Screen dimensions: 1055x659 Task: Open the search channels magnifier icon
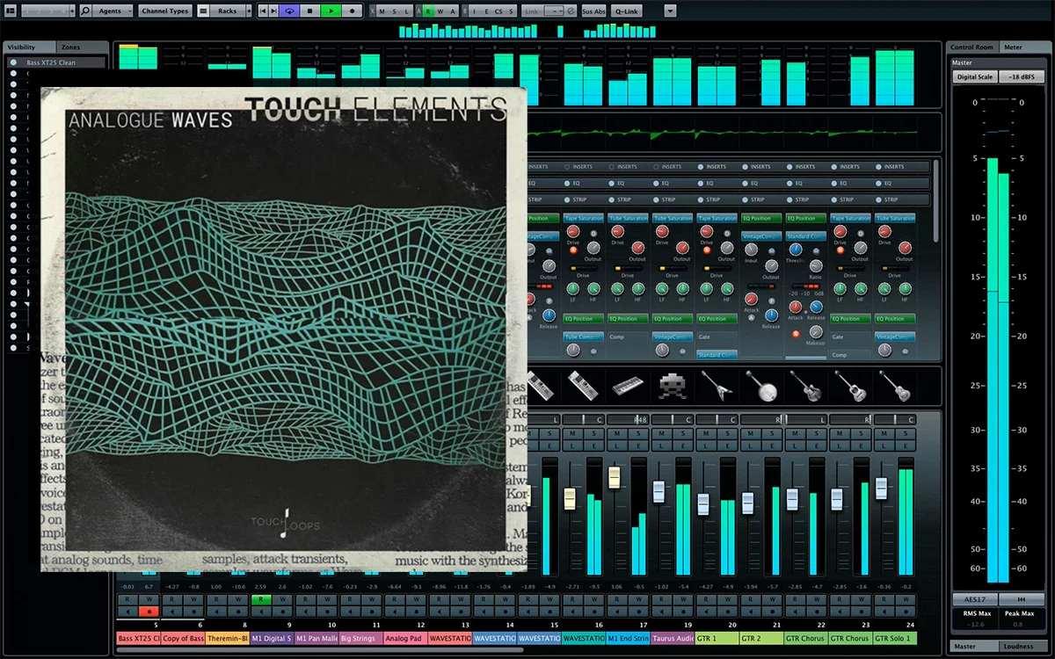point(85,11)
